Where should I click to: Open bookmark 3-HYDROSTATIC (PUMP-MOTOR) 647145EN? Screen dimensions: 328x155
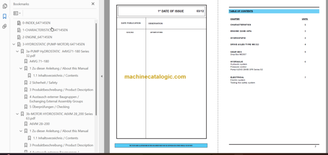coord(53,44)
